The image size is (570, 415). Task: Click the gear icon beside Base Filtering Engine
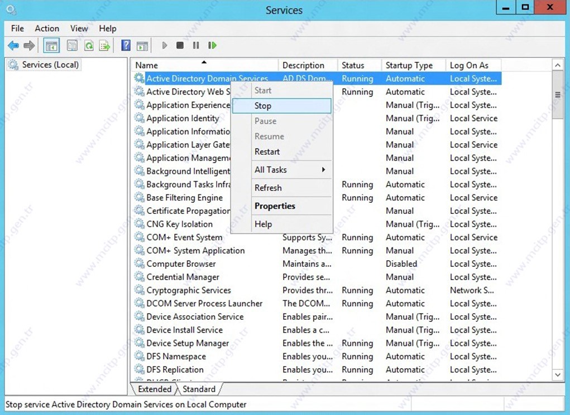coord(139,197)
